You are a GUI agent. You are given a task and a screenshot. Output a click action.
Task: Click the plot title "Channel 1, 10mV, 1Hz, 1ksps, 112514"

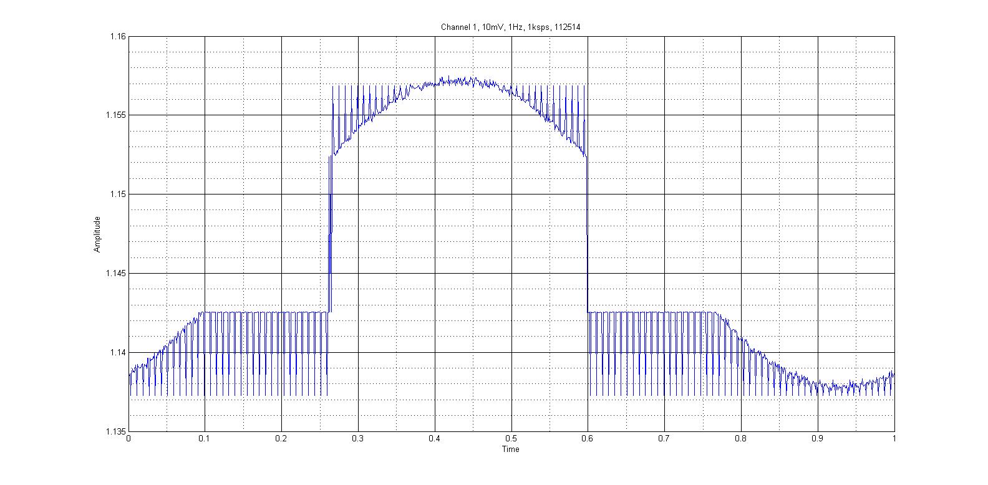[x=511, y=27]
